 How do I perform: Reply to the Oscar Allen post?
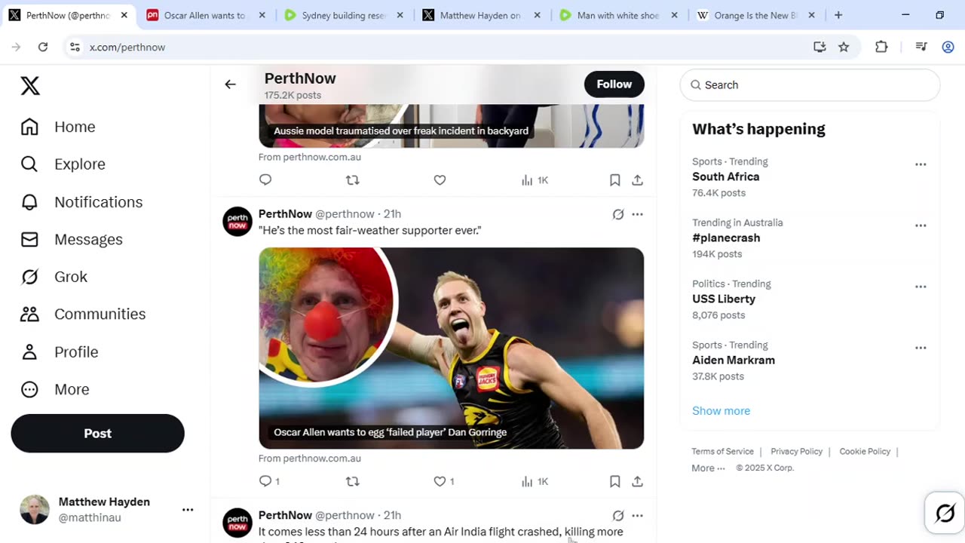pyautogui.click(x=269, y=481)
